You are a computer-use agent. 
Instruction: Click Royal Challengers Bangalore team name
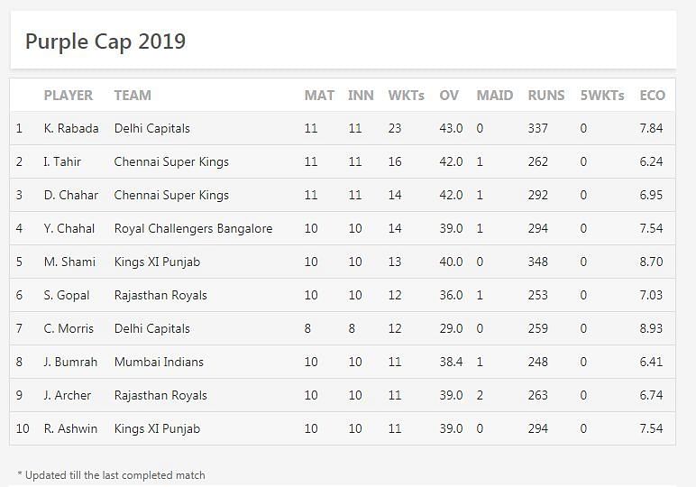[193, 228]
